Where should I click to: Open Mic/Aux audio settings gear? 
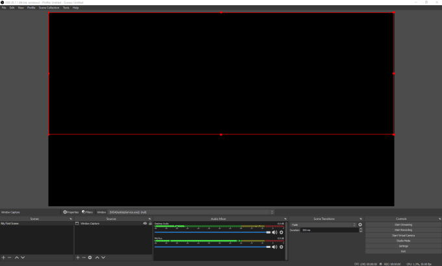[x=281, y=247]
